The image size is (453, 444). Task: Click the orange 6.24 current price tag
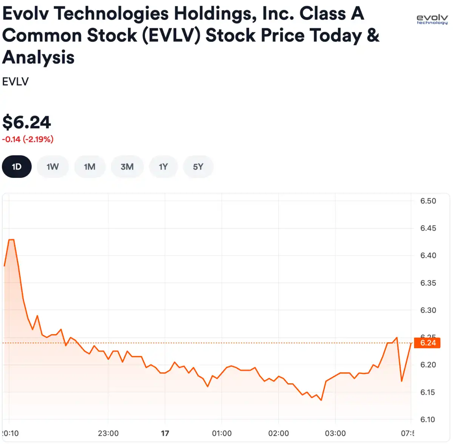coord(428,343)
